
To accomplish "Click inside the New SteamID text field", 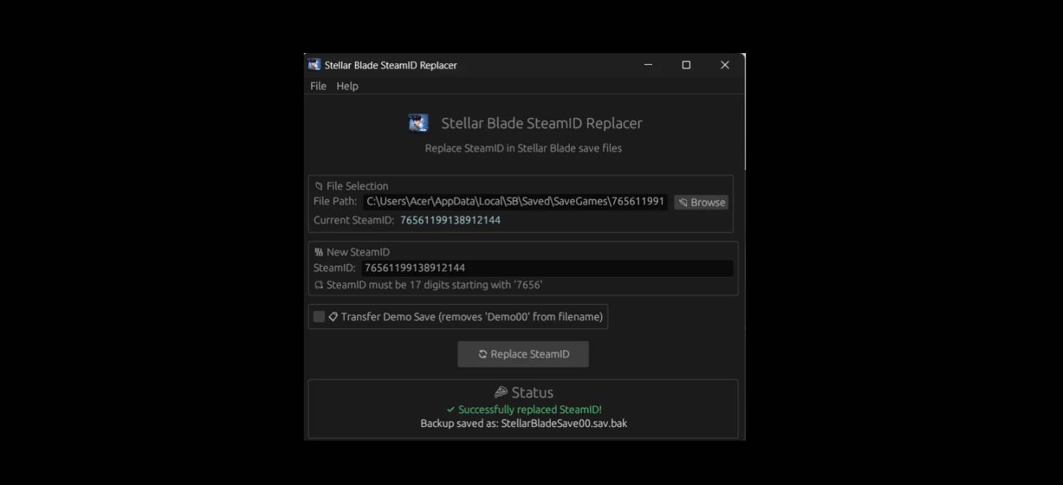I will click(546, 268).
